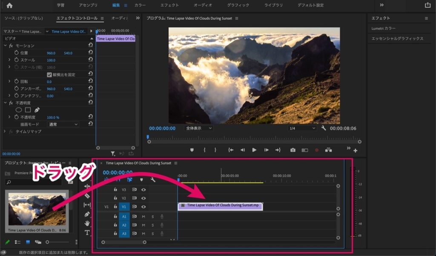436x256 pixels.
Task: Reset the 位置 position parameter
Action: click(x=90, y=52)
